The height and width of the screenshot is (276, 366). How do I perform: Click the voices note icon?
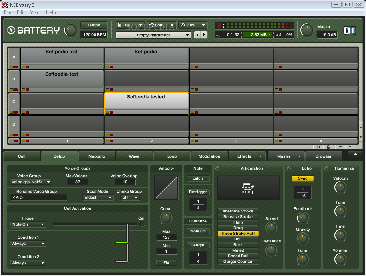[219, 34]
